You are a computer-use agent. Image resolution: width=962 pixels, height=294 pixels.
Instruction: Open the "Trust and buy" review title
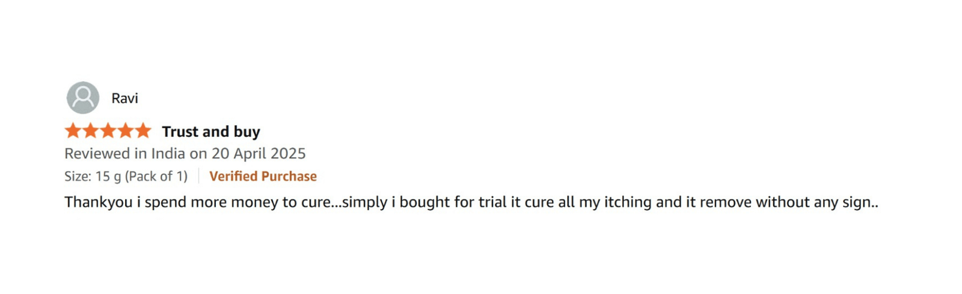[210, 132]
